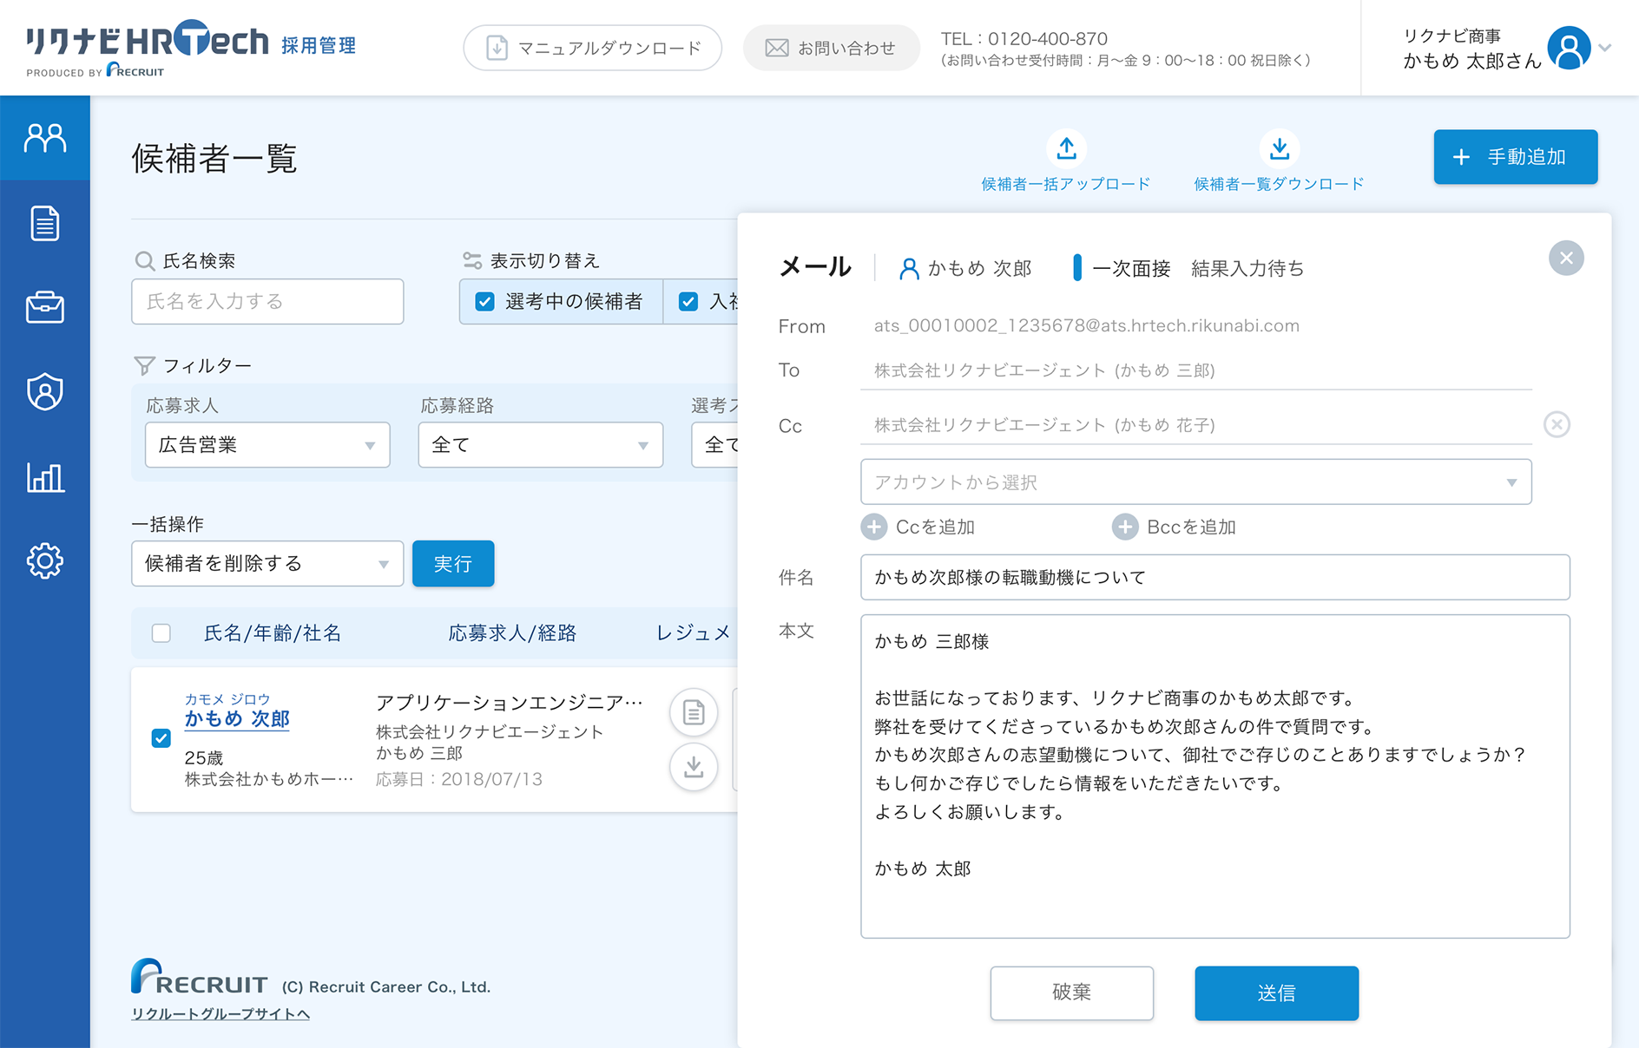The height and width of the screenshot is (1048, 1639).
Task: Open the settings gear sidebar icon
Action: coord(45,560)
